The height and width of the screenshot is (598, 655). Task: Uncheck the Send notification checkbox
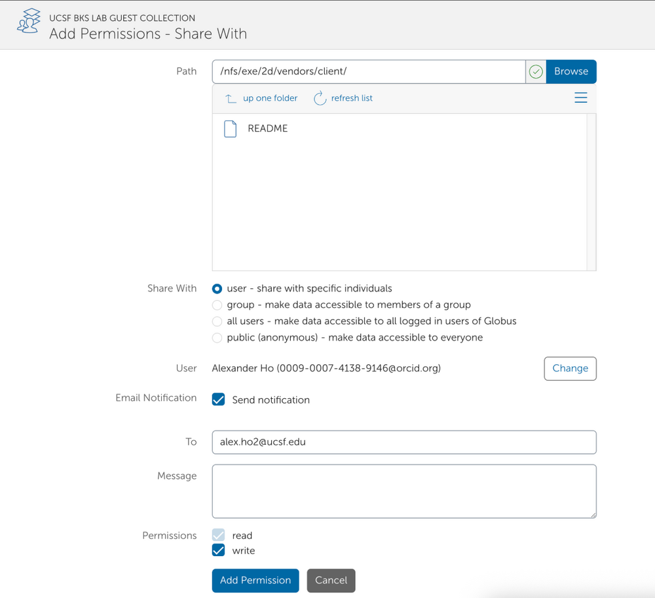coord(218,399)
